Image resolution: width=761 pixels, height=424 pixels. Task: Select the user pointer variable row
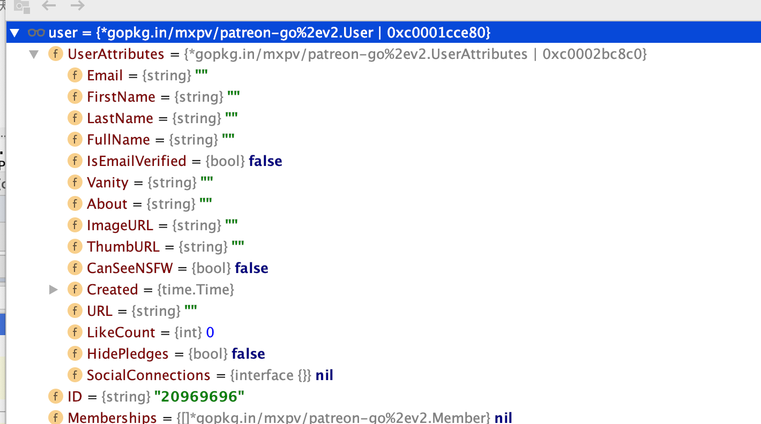tap(384, 33)
